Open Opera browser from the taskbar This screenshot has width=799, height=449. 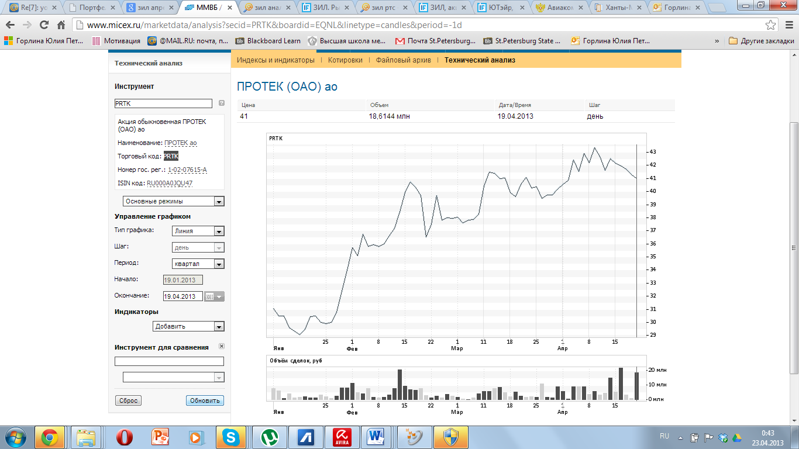[123, 437]
